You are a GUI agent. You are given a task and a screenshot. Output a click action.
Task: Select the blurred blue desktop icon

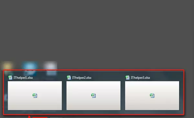point(30,68)
